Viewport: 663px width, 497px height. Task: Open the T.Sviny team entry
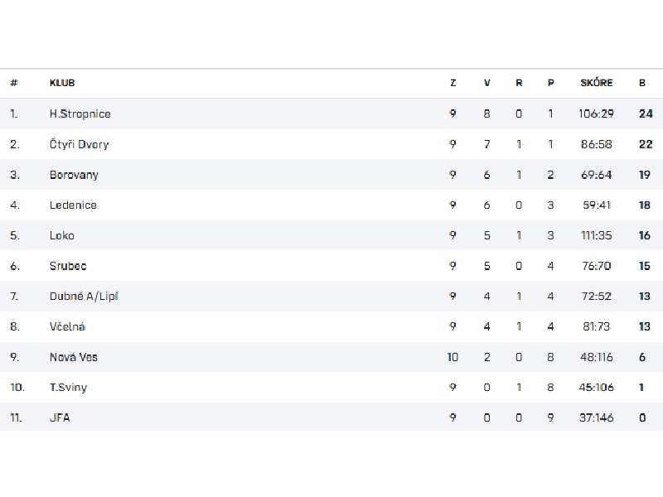[x=68, y=387]
